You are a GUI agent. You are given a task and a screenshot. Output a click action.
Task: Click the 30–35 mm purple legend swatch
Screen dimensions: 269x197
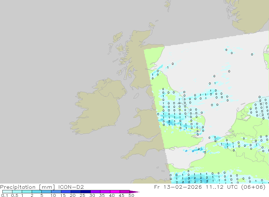(95, 192)
